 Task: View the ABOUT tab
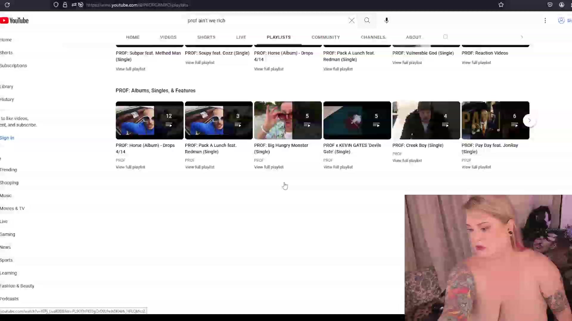pyautogui.click(x=414, y=37)
